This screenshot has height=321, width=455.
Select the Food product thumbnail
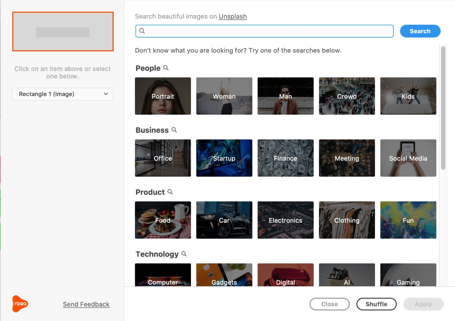point(163,220)
